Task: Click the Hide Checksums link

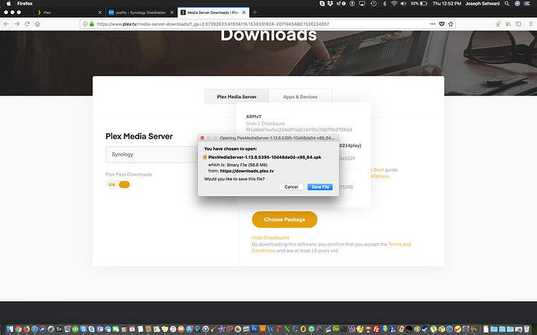Action: tap(271, 238)
